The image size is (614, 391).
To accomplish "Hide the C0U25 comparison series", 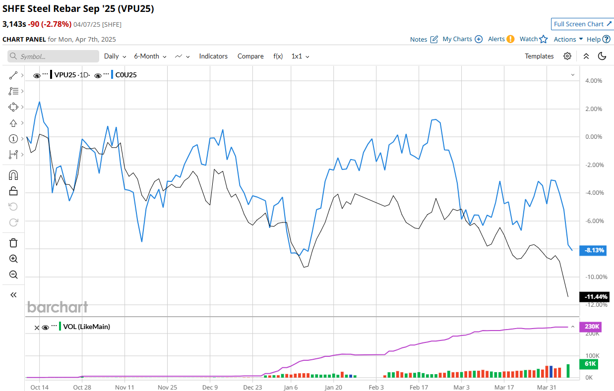I will [x=98, y=75].
